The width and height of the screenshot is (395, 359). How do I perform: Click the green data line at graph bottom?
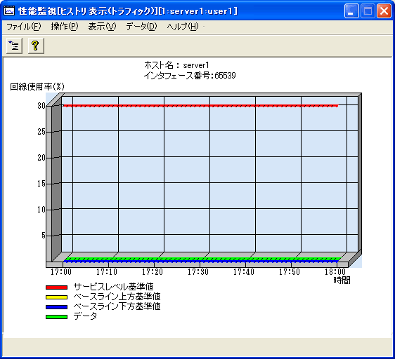coord(202,259)
